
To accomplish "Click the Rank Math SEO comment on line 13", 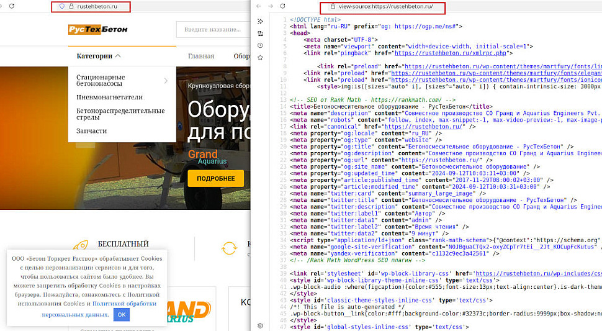I will 373,100.
